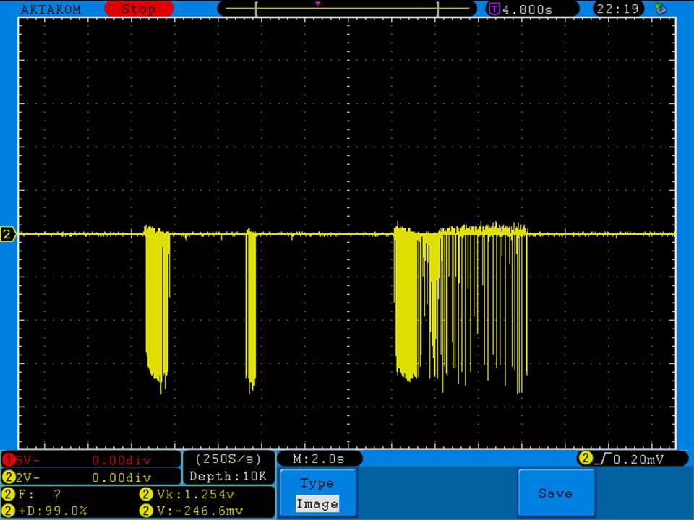This screenshot has height=520, width=694.
Task: Click the trigger channel 2 badge near 0.20mV
Action: [x=584, y=459]
